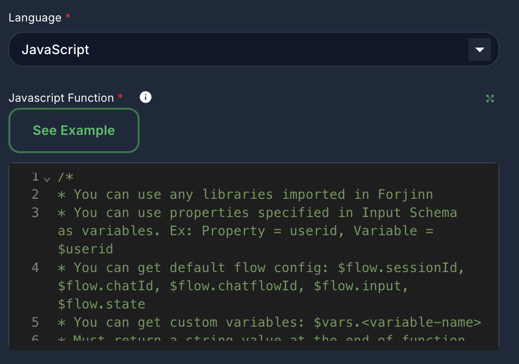The image size is (519, 364).
Task: Click line number 5 in the gutter
Action: tap(35, 322)
